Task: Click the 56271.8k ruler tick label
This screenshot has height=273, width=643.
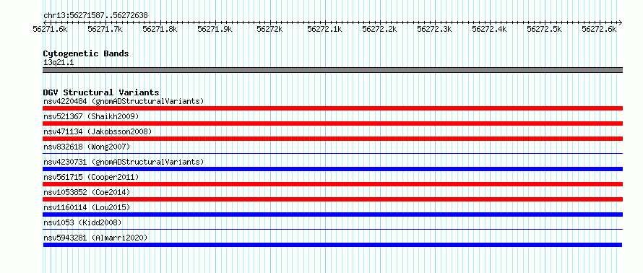Action: (160, 30)
